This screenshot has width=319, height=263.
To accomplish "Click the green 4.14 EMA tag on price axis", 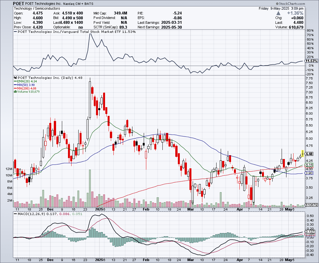I will 309,164.
